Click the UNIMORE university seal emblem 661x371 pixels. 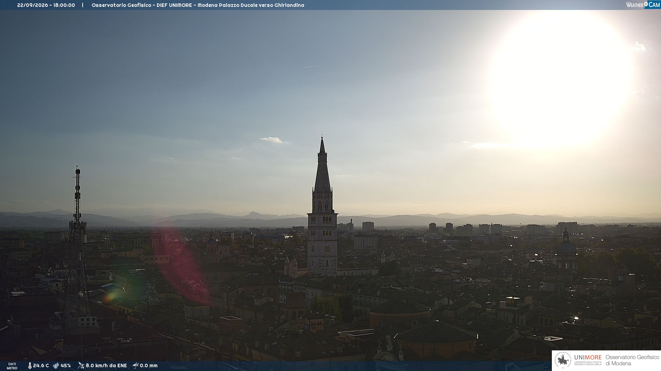click(563, 360)
